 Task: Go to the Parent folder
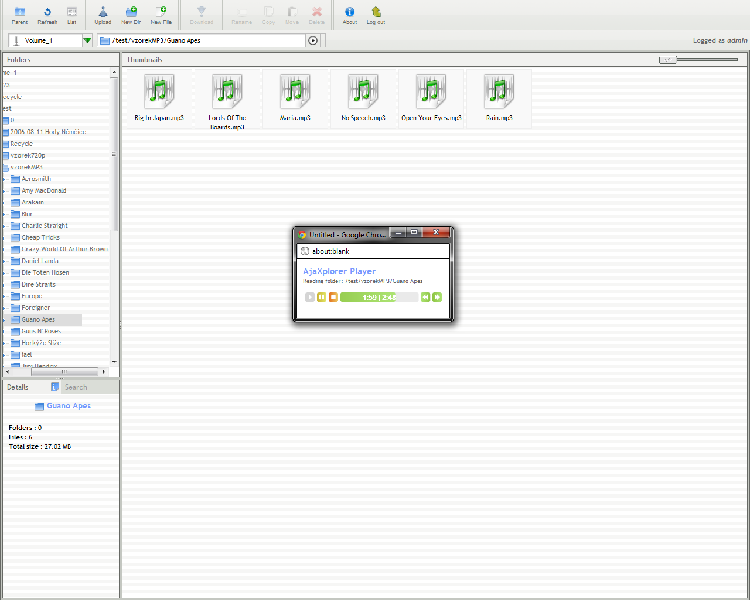tap(19, 16)
